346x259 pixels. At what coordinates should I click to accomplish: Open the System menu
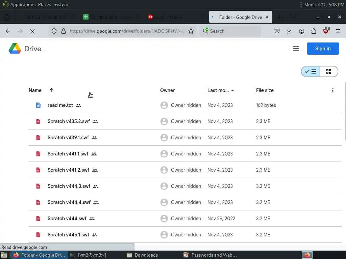pos(61,4)
